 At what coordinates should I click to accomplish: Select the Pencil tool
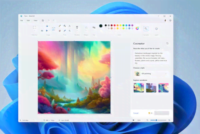point(60,26)
